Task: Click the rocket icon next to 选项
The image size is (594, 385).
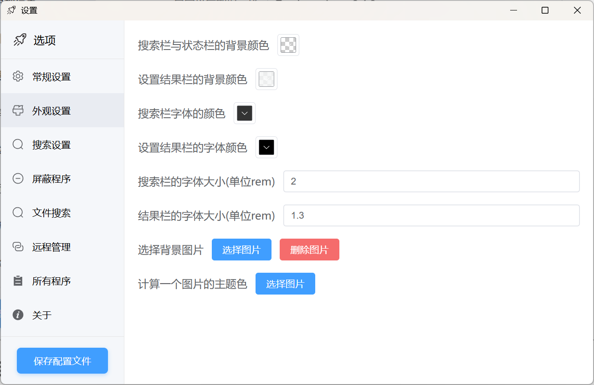Action: [x=20, y=40]
